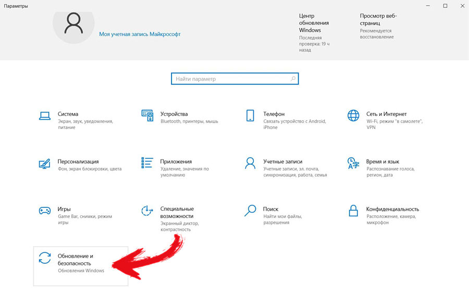
Task: Open the Устройства settings title
Action: 174,114
